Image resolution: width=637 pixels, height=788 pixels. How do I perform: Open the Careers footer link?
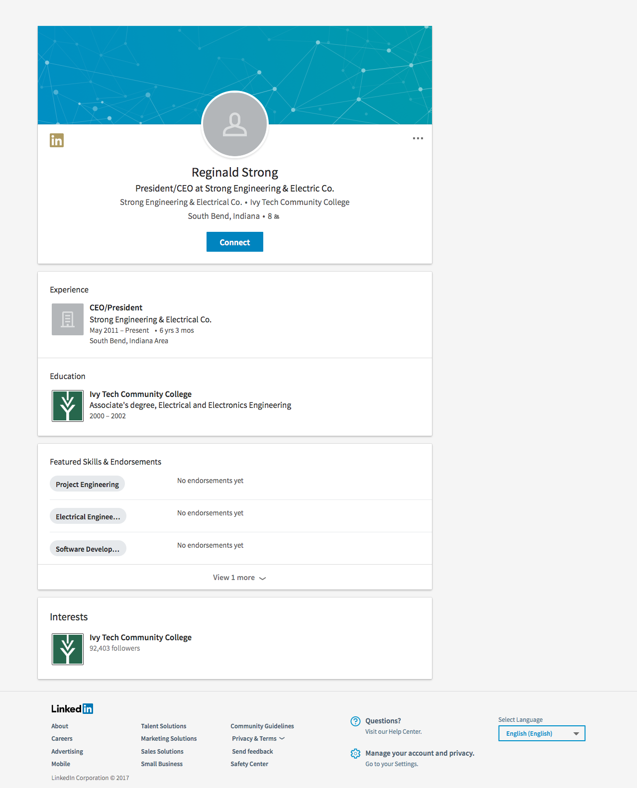point(62,739)
